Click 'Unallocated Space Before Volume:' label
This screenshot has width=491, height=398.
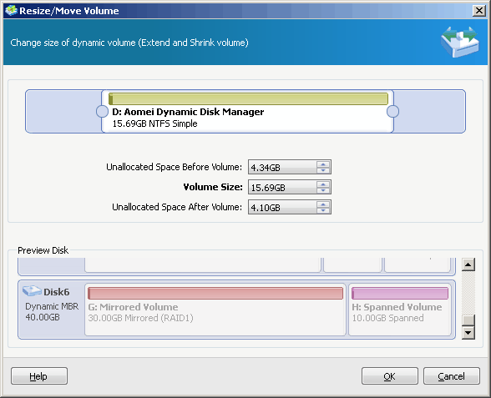[174, 167]
